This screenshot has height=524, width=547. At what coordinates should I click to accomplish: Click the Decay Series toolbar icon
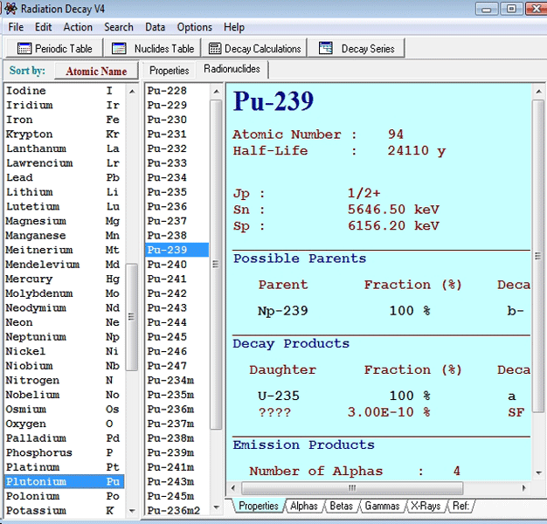pyautogui.click(x=325, y=48)
